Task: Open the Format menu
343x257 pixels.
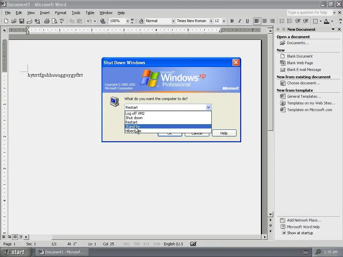Action: pyautogui.click(x=61, y=13)
